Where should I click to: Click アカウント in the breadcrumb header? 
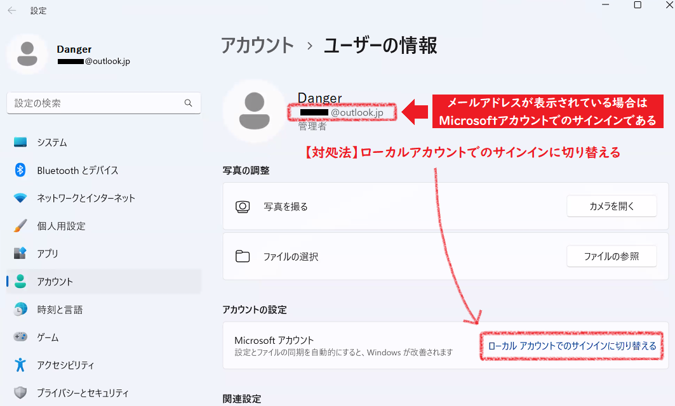pyautogui.click(x=258, y=45)
